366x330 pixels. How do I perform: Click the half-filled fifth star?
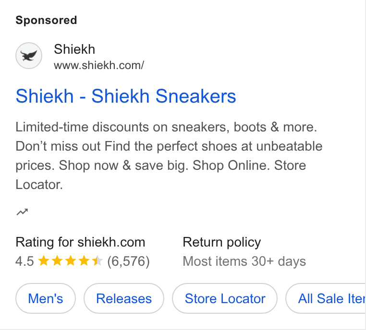coord(97,261)
